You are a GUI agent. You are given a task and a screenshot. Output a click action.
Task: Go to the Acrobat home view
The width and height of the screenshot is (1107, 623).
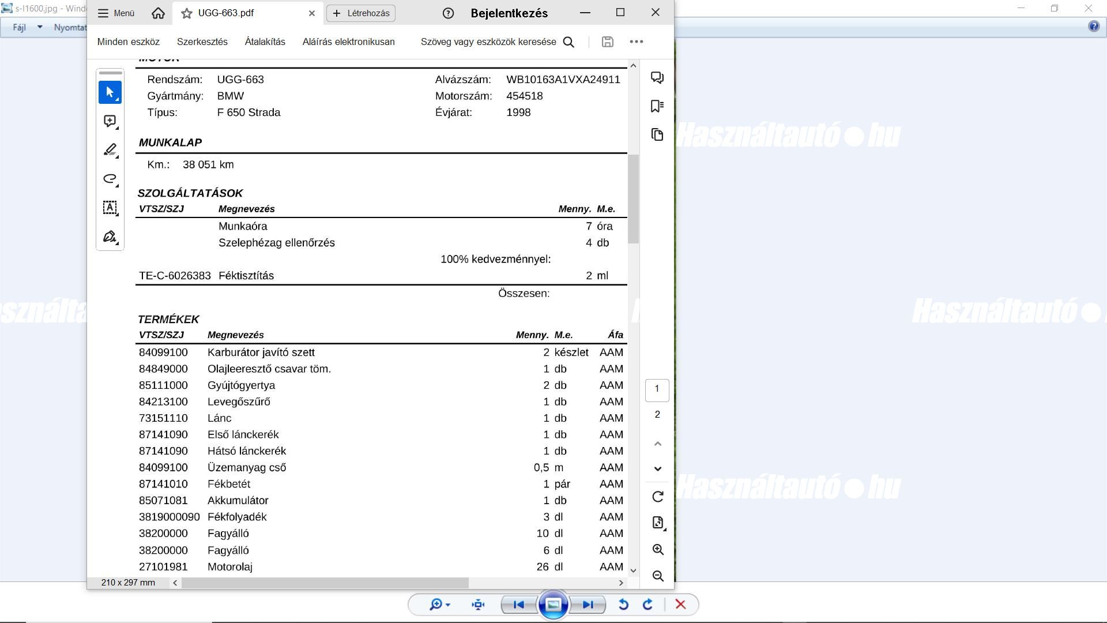pyautogui.click(x=158, y=13)
